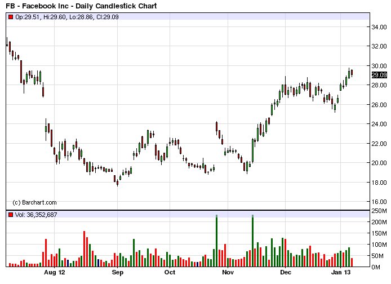Screen dimensions: 391x284
Task: Click the 'Aug 12' date label
Action: 54,272
